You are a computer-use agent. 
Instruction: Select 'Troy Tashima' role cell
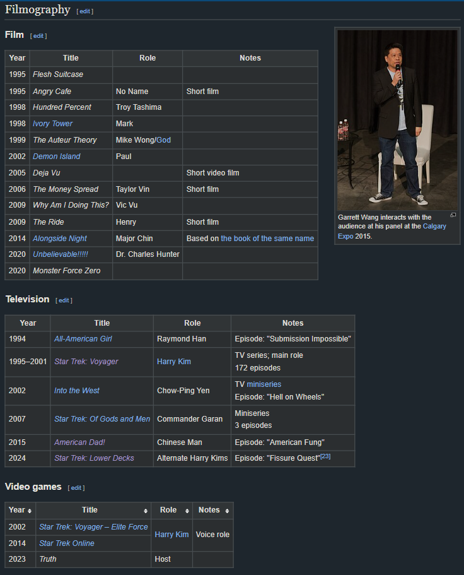(x=148, y=107)
